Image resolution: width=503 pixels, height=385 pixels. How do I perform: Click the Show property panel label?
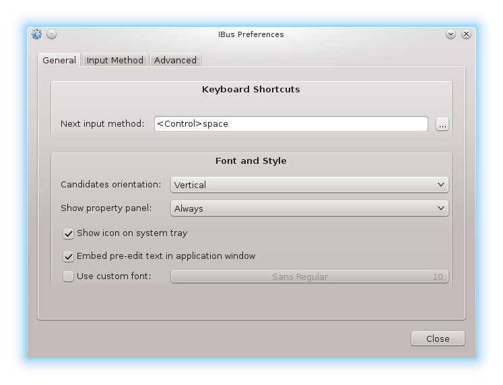click(x=106, y=208)
